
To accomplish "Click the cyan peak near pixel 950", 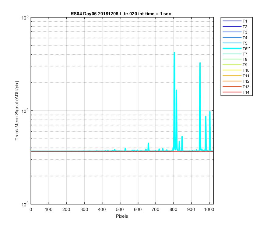I will coord(200,63).
